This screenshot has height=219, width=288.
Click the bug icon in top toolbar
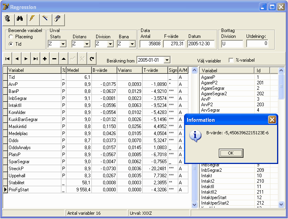point(8,19)
